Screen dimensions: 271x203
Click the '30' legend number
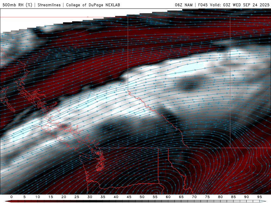pos(90,197)
